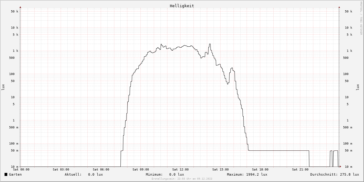This screenshot has width=364, height=182.
Task: Click the 'Sat 12:00' time axis label
Action: (x=180, y=170)
